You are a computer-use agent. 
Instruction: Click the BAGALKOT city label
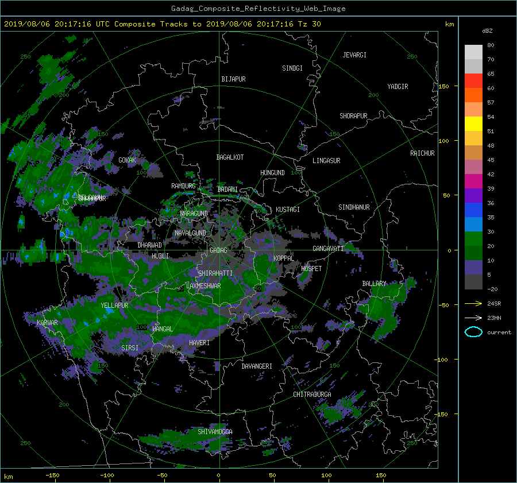click(x=230, y=157)
